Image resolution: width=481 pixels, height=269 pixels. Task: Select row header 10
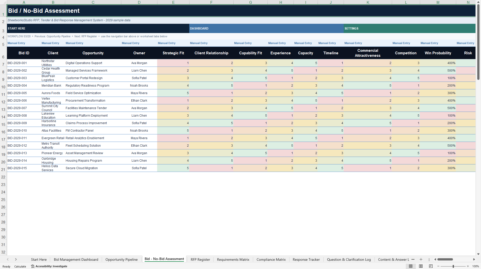pos(3,86)
